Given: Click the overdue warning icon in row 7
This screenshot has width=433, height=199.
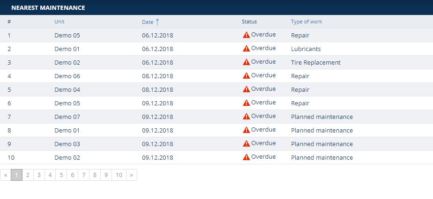Looking at the screenshot, I should point(246,116).
